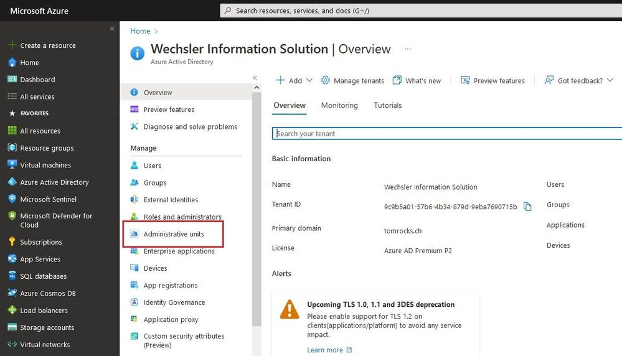622x356 pixels.
Task: Click the license value Azure AD Premium P2
Action: coord(418,251)
